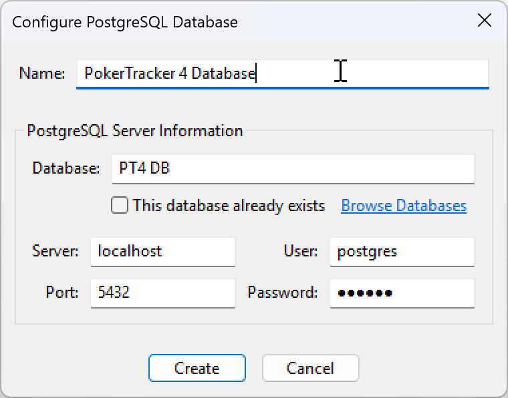Image resolution: width=508 pixels, height=398 pixels.
Task: Close the Configure PostgreSQL Database dialog
Action: [x=485, y=21]
